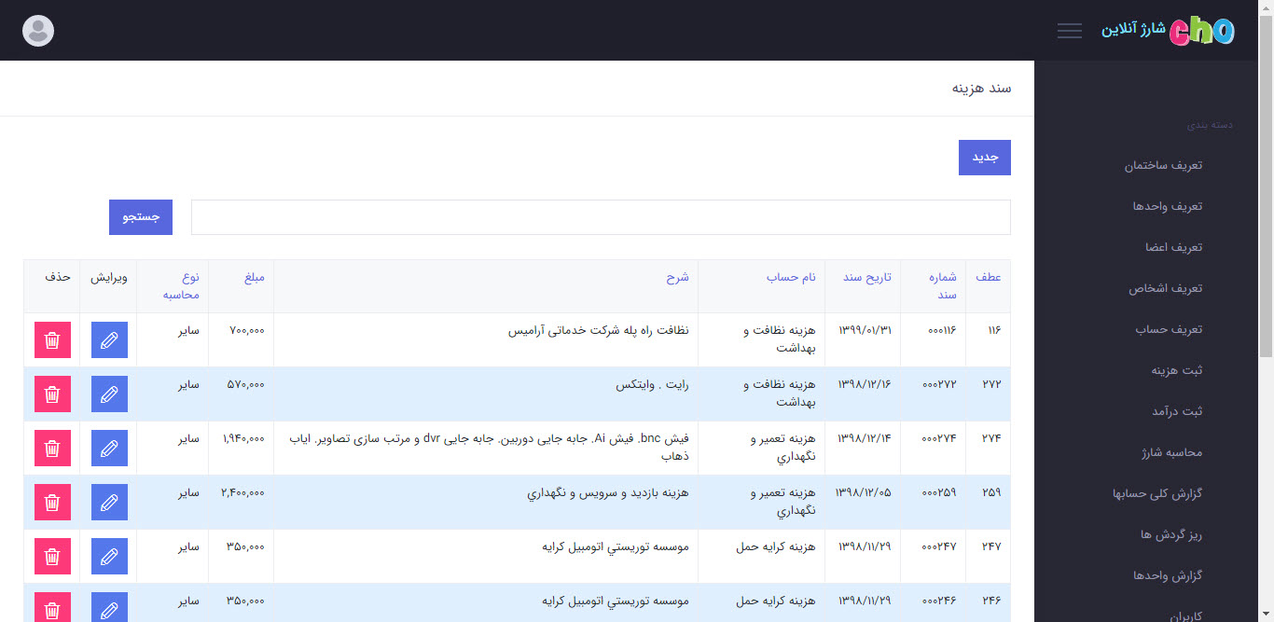This screenshot has height=622, width=1274.
Task: Select date cell ۱۳۹۸/۱۲/۱۶
Action: (x=865, y=384)
